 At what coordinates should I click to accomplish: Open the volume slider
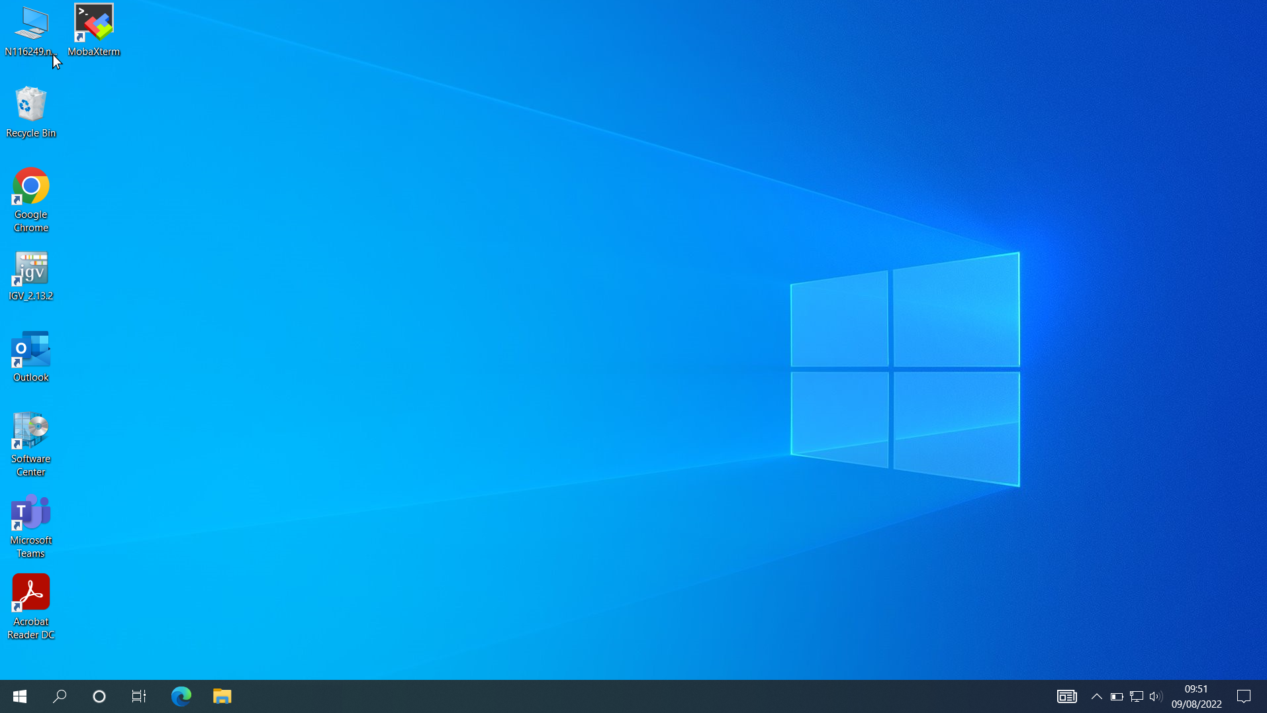(x=1156, y=696)
